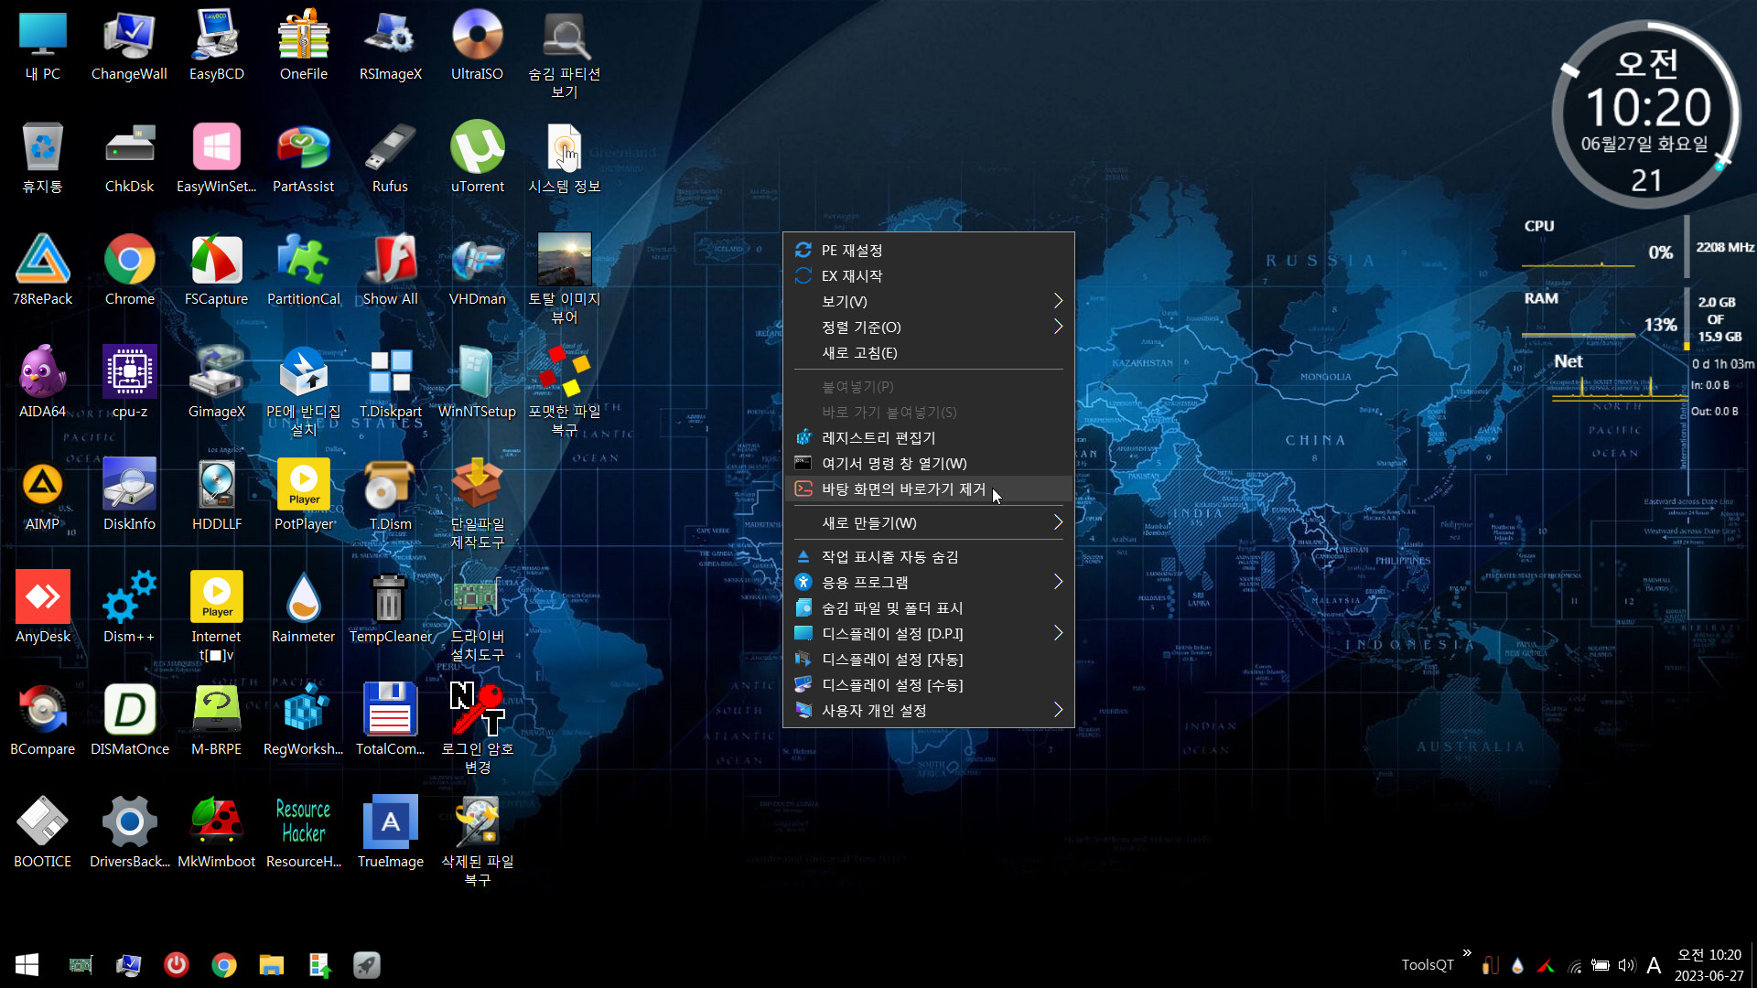Open the ChangeWall desktop icon
This screenshot has height=988, width=1757.
(129, 46)
